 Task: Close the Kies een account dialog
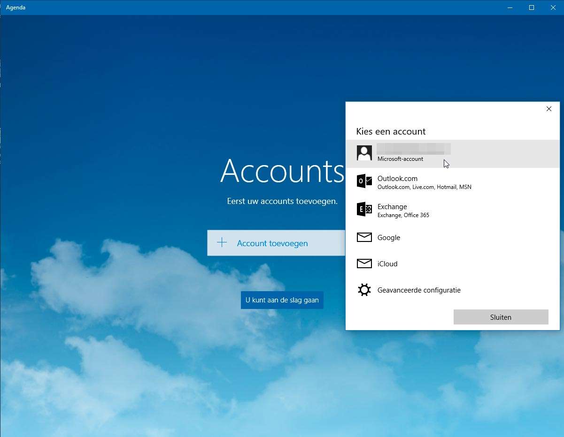549,109
